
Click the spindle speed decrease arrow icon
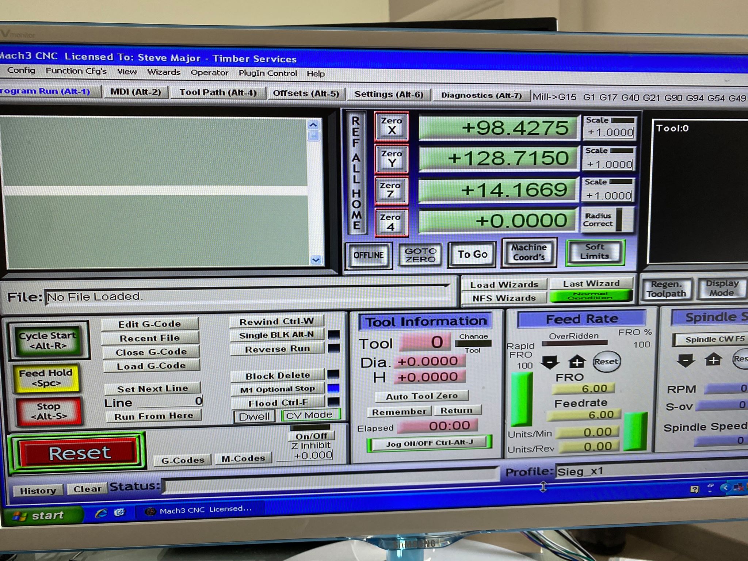pos(686,360)
